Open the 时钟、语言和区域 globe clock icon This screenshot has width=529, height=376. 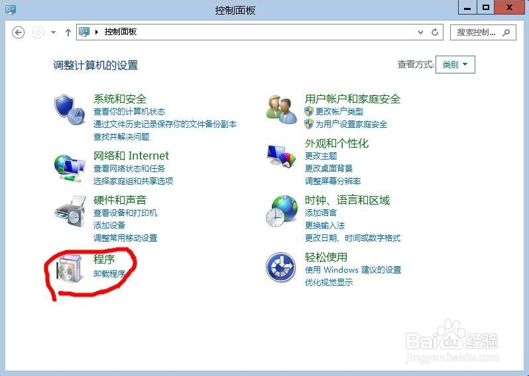[x=281, y=211]
